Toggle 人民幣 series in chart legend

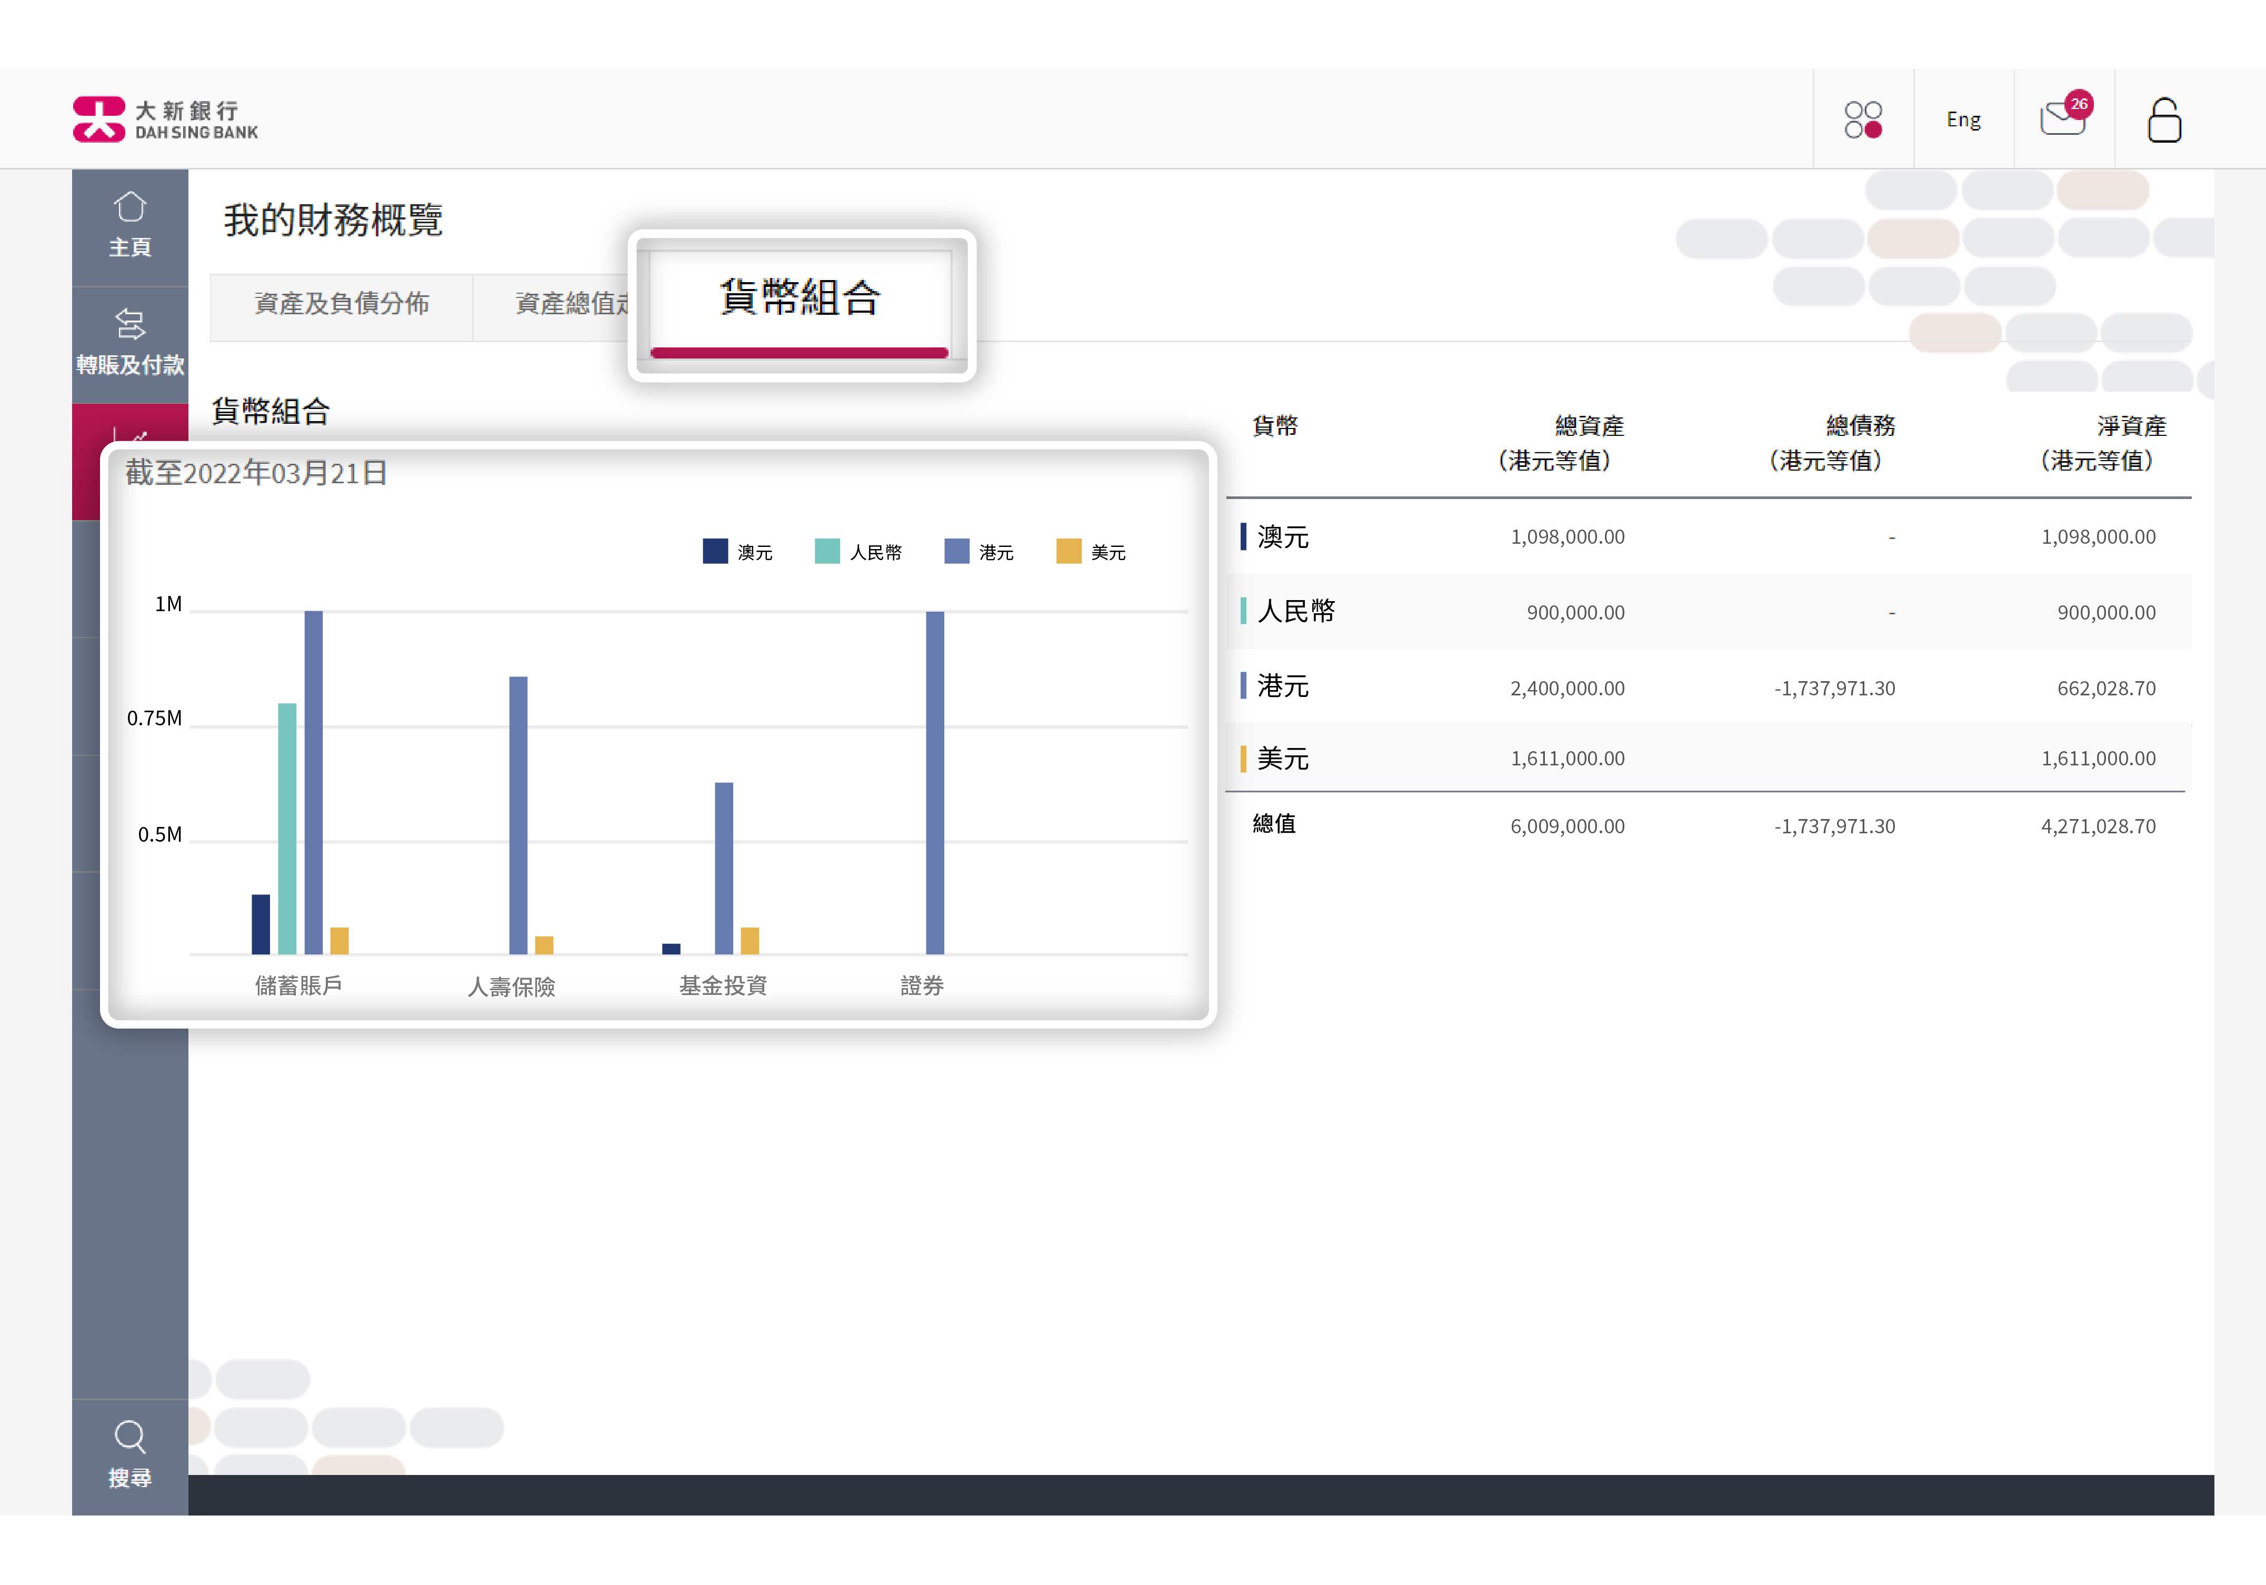857,552
